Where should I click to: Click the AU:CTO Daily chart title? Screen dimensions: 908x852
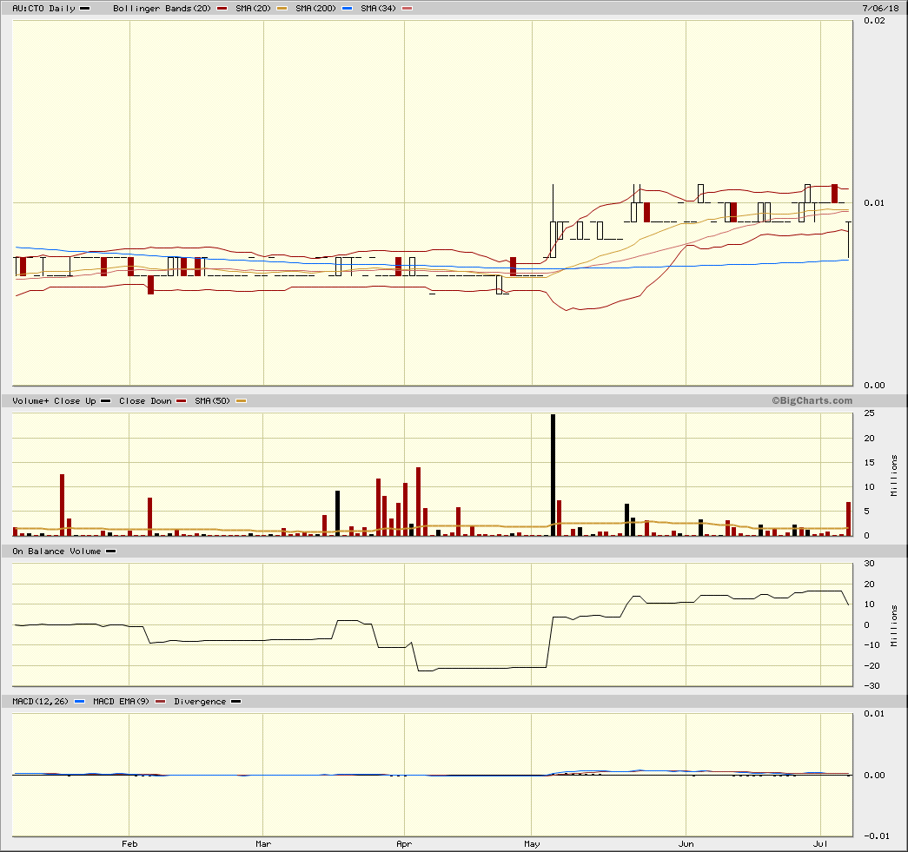click(44, 9)
